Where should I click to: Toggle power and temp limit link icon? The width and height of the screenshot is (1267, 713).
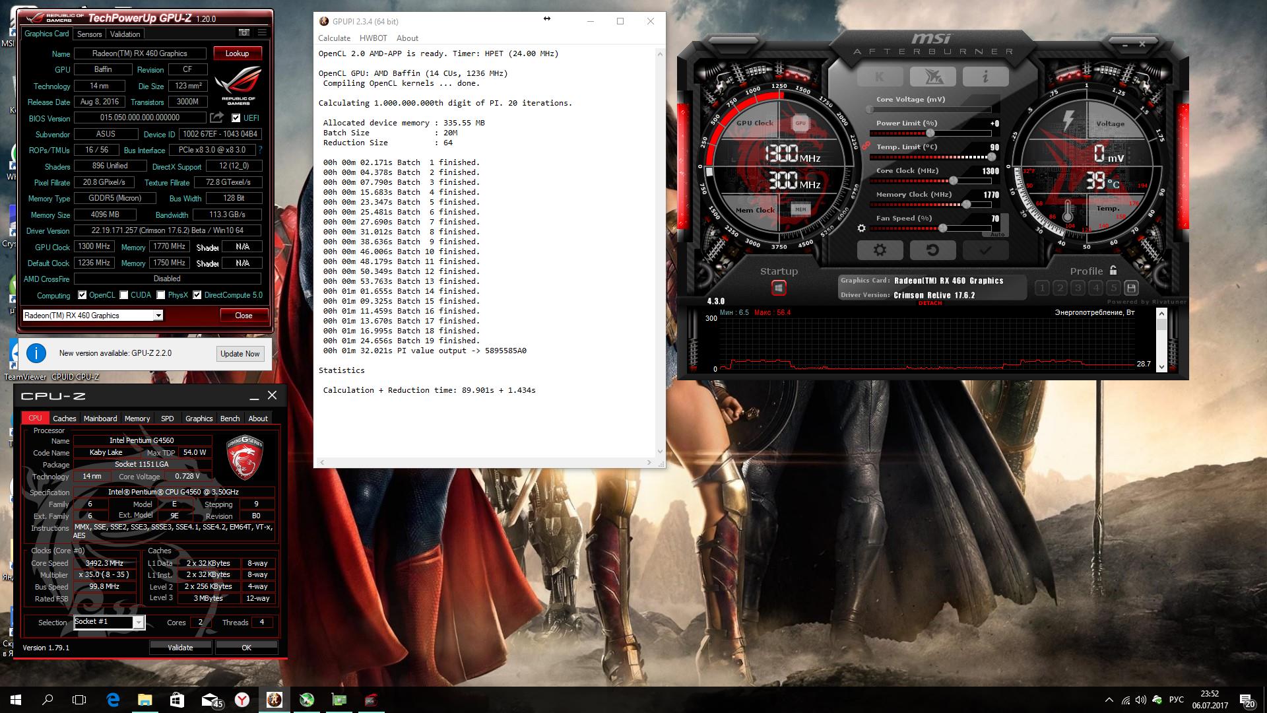tap(865, 145)
